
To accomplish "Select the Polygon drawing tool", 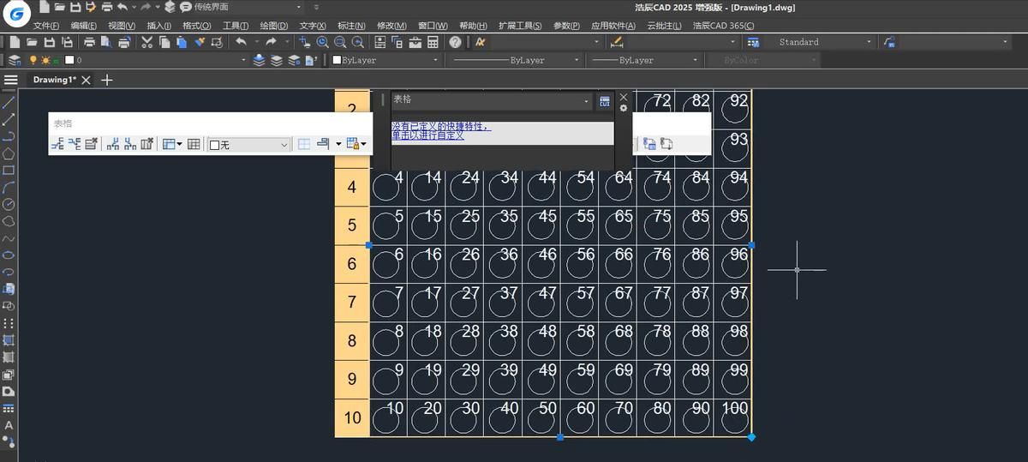I will click(9, 153).
